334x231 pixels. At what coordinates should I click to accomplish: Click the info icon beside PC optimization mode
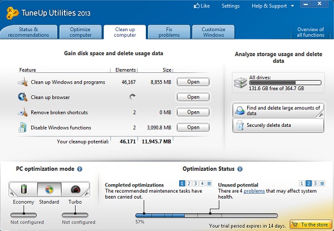click(80, 169)
